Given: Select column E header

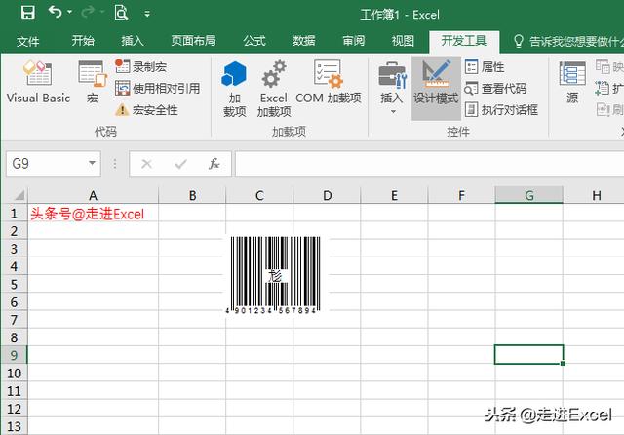Looking at the screenshot, I should pos(394,195).
